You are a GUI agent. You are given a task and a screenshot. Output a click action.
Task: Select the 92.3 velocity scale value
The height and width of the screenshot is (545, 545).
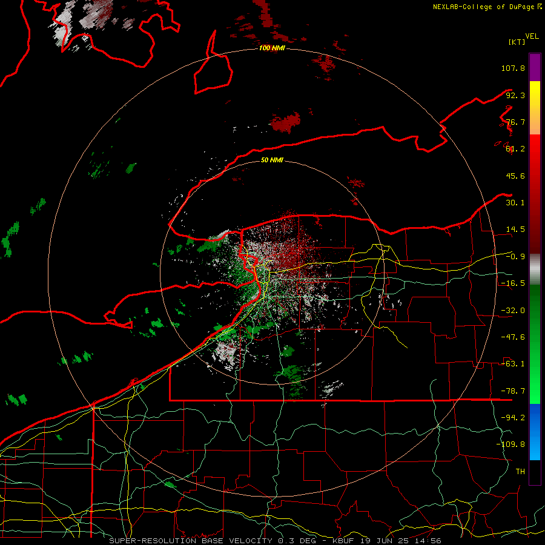pyautogui.click(x=515, y=95)
